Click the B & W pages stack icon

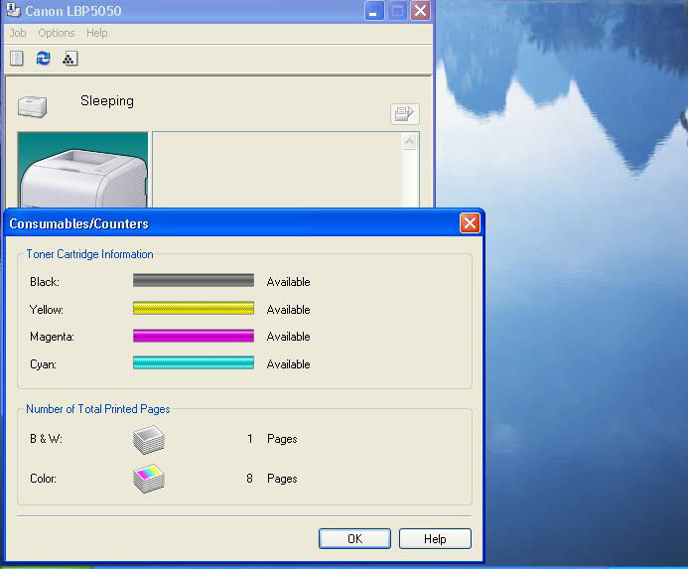click(x=149, y=439)
